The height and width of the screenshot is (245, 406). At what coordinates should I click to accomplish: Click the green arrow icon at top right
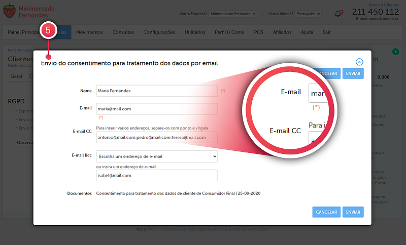click(x=395, y=52)
